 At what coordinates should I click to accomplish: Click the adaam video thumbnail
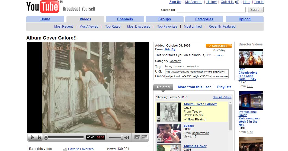pos(169,133)
